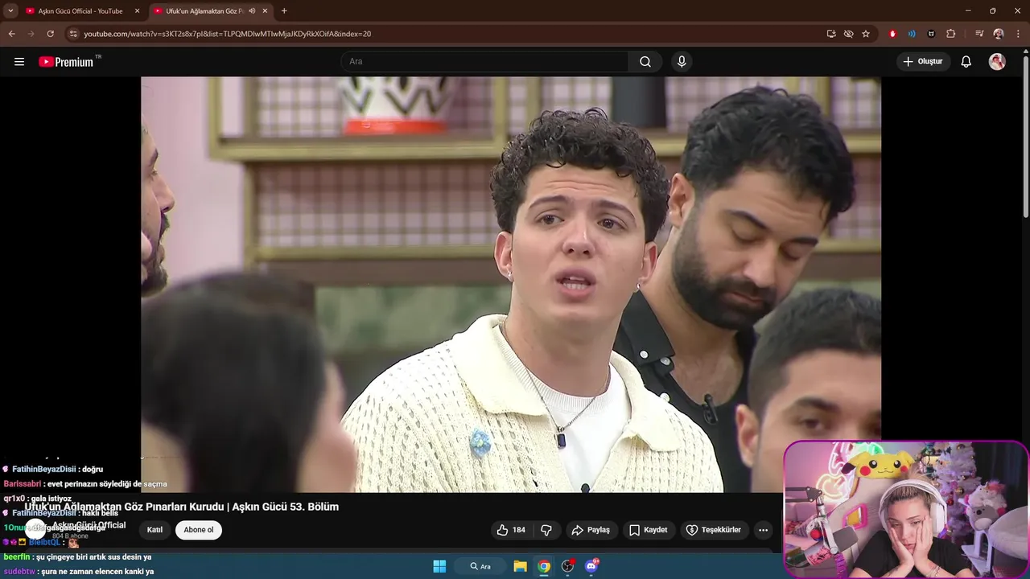Bookmark this page with star icon
The height and width of the screenshot is (579, 1030).
(866, 34)
